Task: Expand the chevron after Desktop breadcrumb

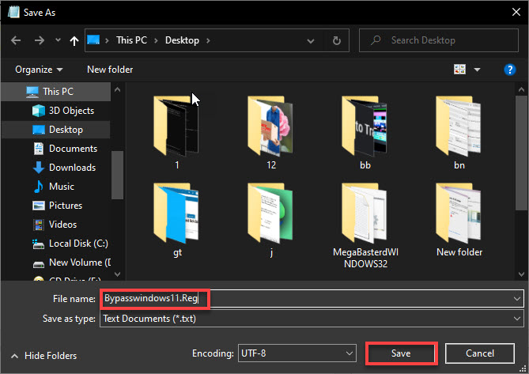Action: [208, 41]
